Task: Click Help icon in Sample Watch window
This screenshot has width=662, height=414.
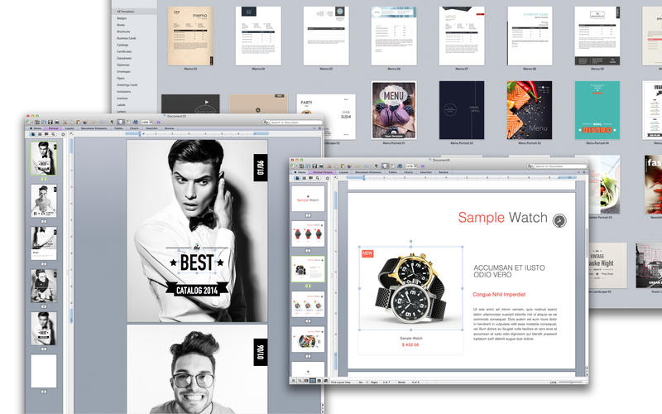Action: tap(423, 166)
